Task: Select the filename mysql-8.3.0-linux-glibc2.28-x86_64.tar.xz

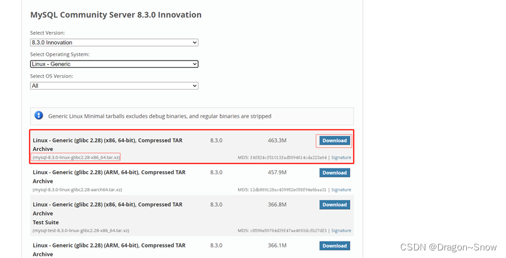Action: (x=76, y=158)
